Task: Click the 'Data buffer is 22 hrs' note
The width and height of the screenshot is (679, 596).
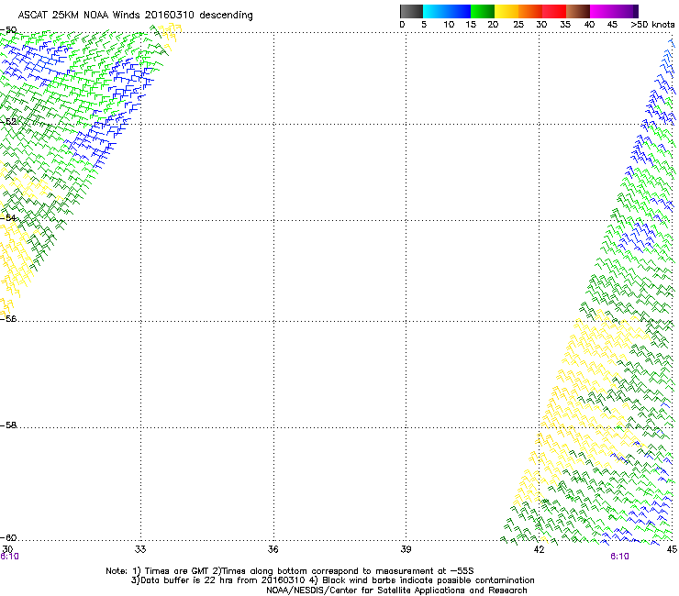Action: coord(332,580)
